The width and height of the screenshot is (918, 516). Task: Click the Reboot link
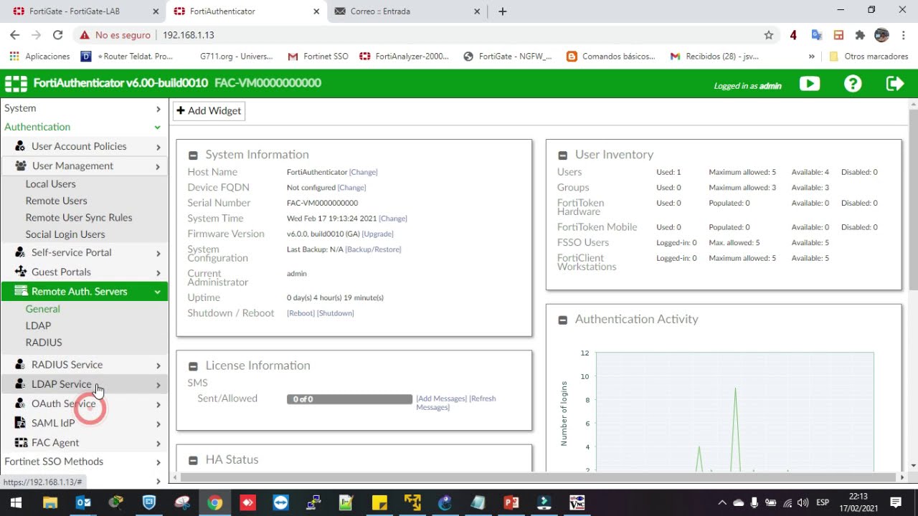click(x=301, y=313)
